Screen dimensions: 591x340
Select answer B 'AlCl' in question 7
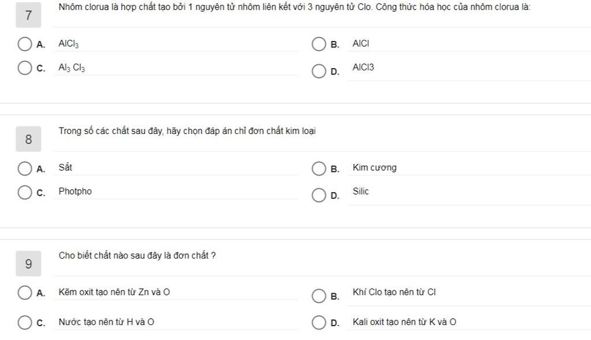point(319,44)
